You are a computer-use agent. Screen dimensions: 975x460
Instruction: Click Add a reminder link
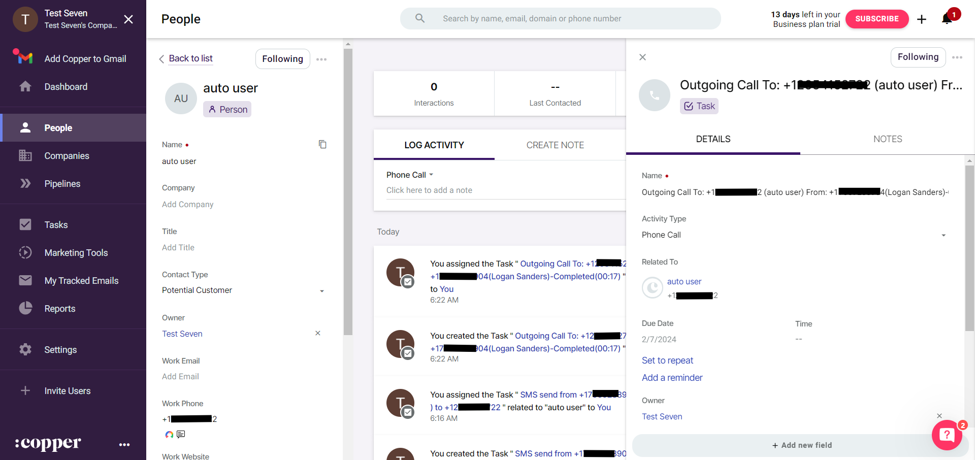[672, 378]
